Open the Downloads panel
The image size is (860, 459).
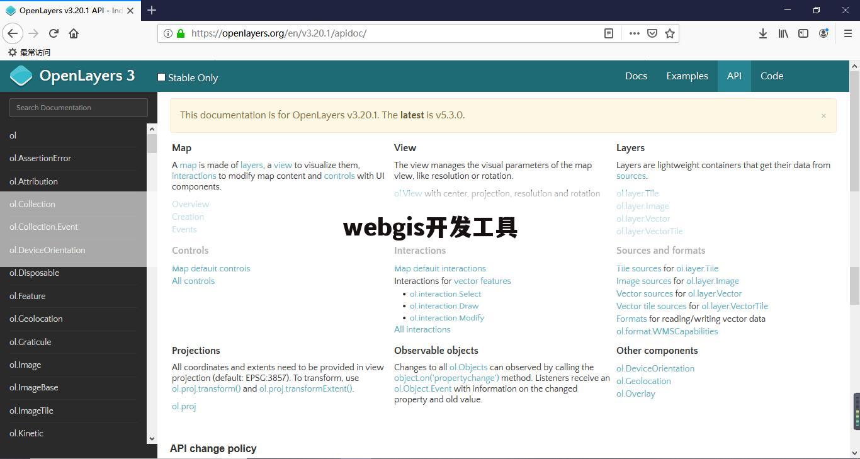point(762,33)
